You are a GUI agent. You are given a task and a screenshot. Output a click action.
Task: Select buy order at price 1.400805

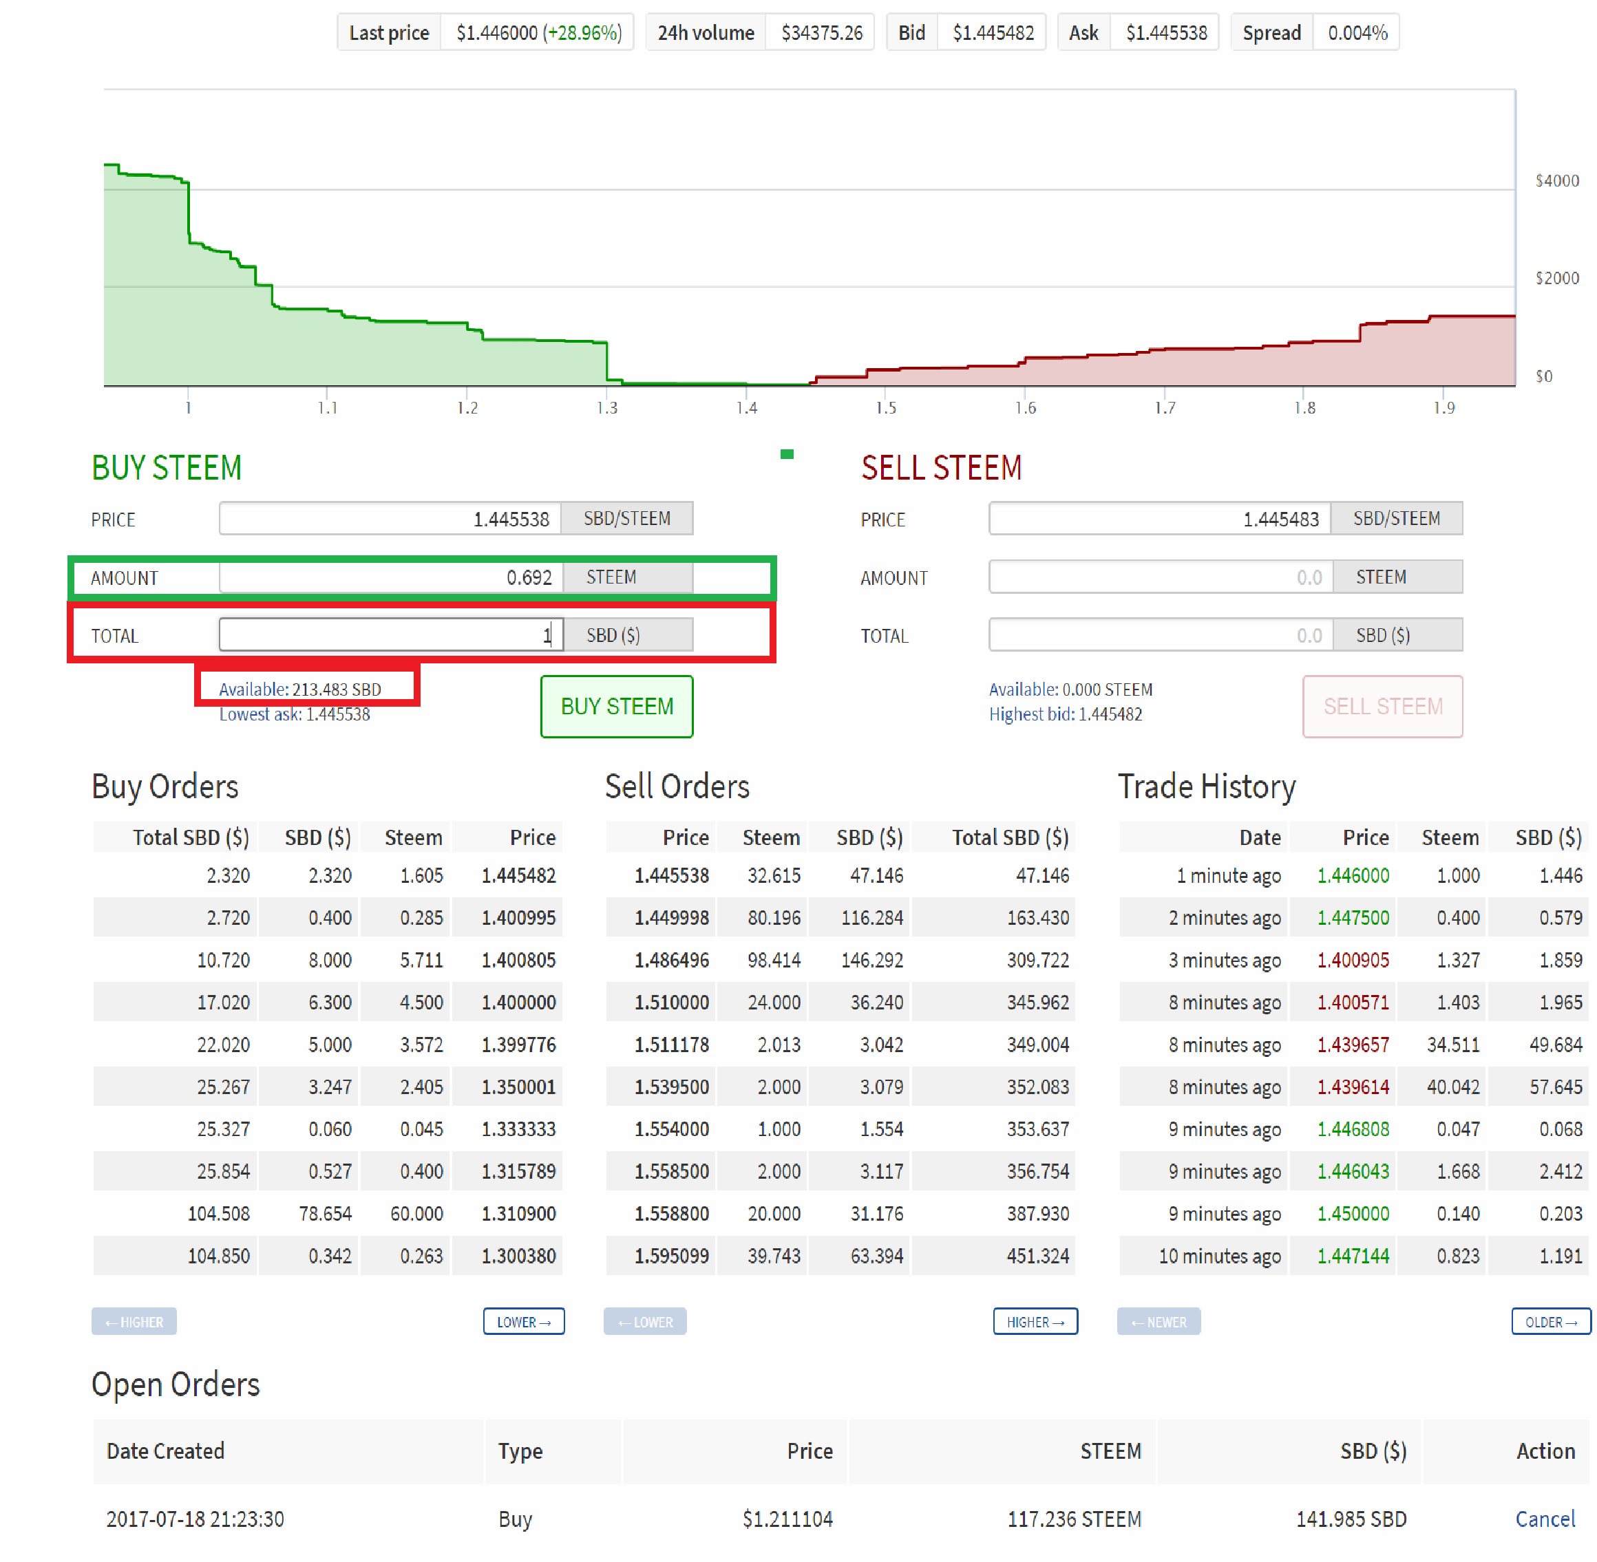coord(328,960)
